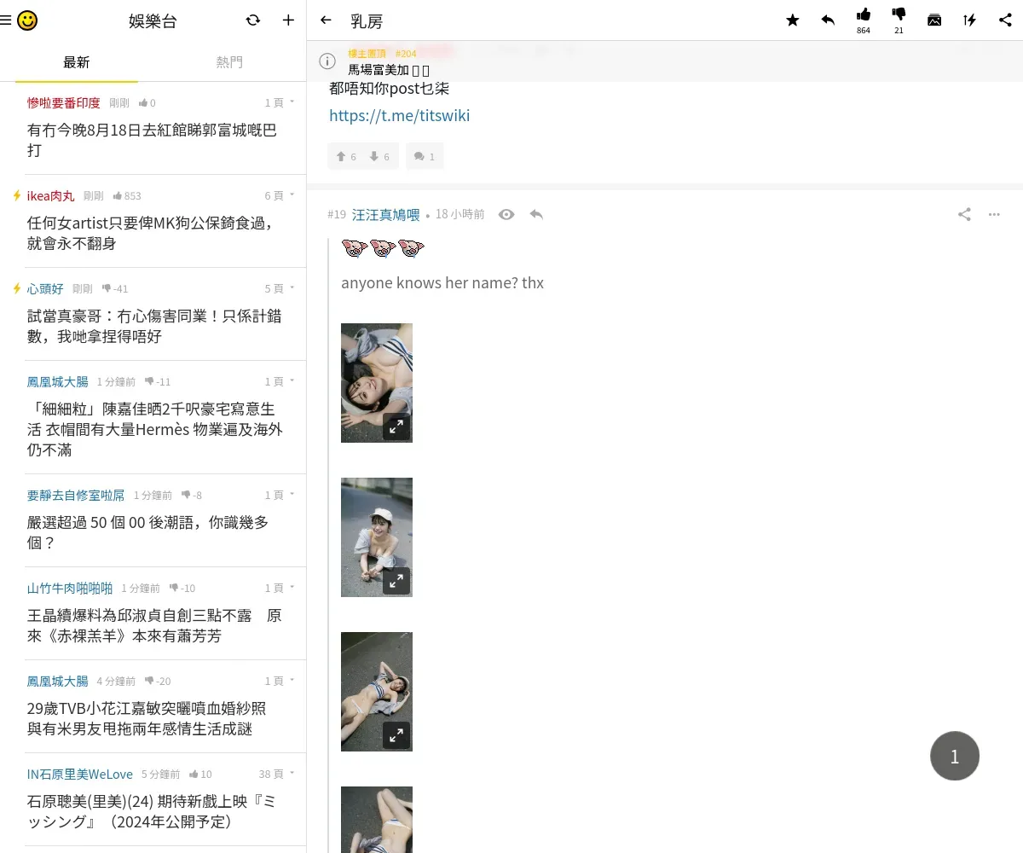Reply to post #19 with arrow icon

click(x=536, y=215)
